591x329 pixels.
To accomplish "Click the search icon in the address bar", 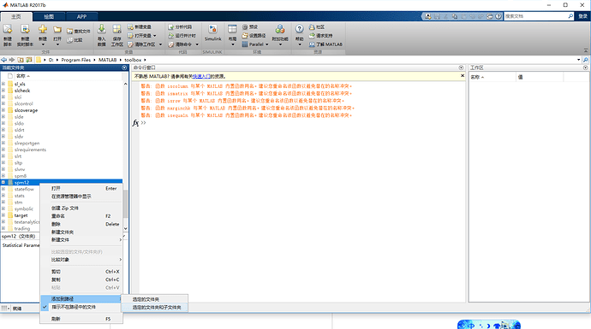I will [585, 60].
